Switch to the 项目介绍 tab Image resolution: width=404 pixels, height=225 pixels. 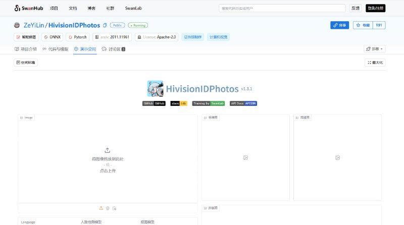pyautogui.click(x=25, y=49)
